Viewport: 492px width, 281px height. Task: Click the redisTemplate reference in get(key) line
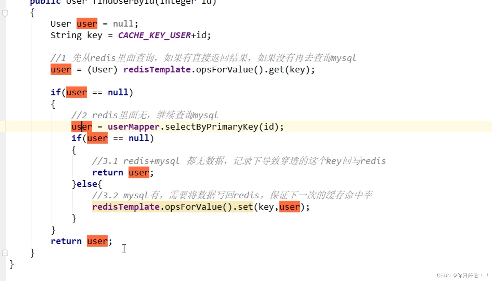click(157, 70)
